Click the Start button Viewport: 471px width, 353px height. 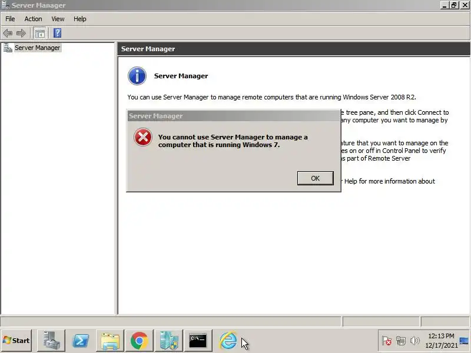[x=16, y=341]
